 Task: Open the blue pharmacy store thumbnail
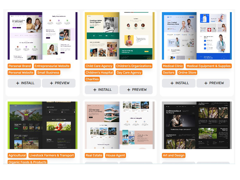[197, 36]
